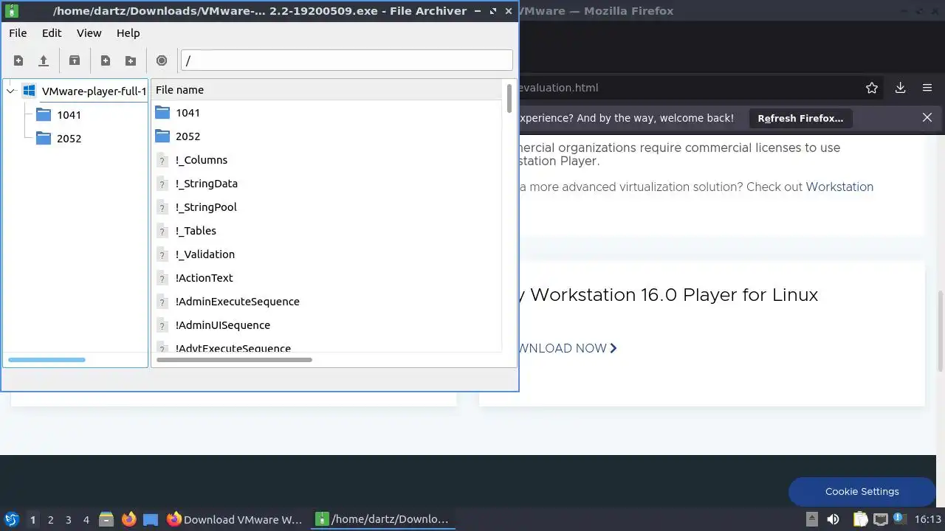945x531 pixels.
Task: Dismiss the Firefox notification bar
Action: tap(927, 118)
